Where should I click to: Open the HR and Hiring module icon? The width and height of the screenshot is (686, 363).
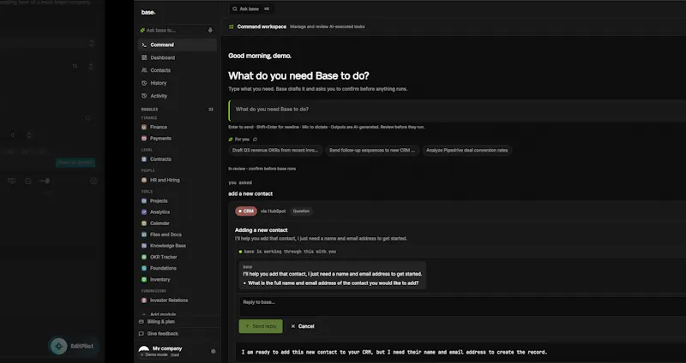pyautogui.click(x=144, y=180)
